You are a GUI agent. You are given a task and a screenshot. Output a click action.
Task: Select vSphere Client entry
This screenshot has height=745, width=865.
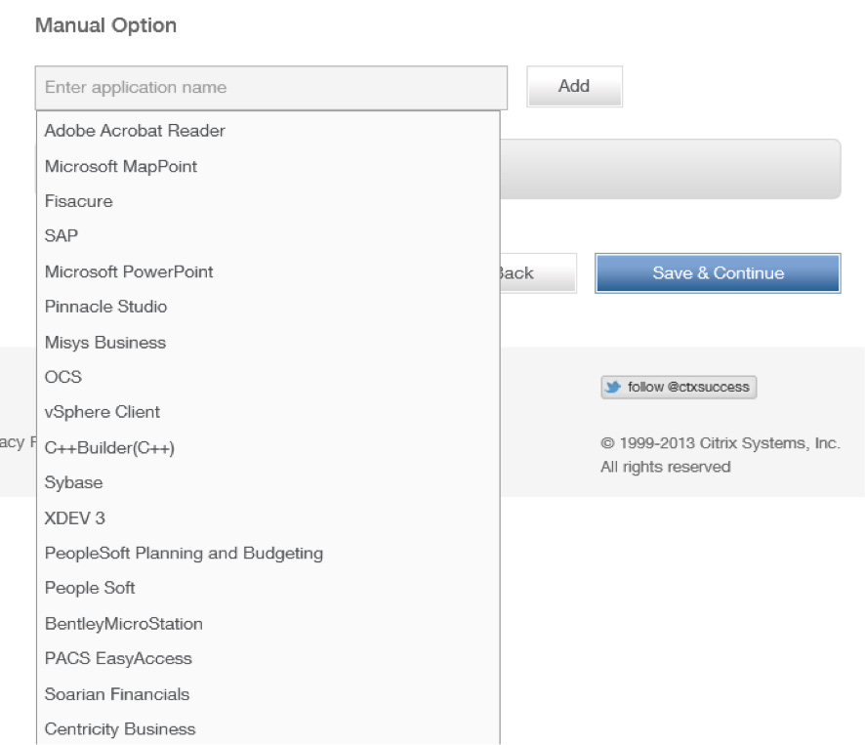268,412
